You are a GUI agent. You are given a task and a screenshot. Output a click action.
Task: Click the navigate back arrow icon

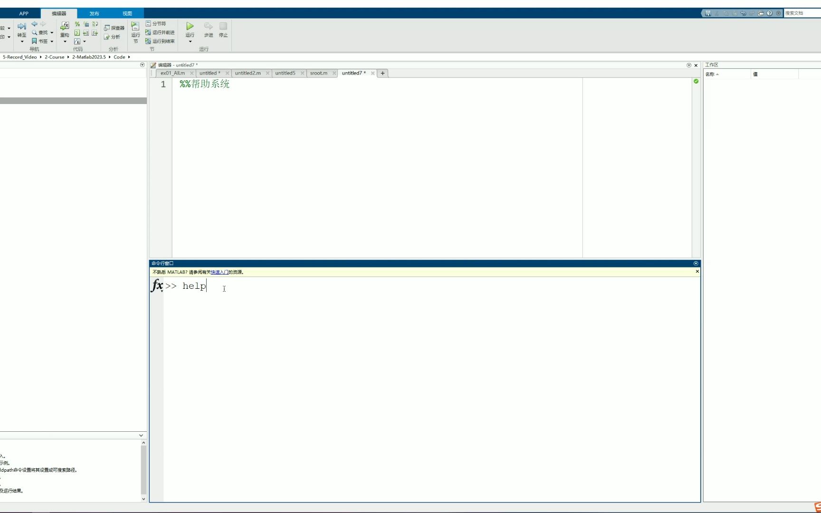click(34, 24)
